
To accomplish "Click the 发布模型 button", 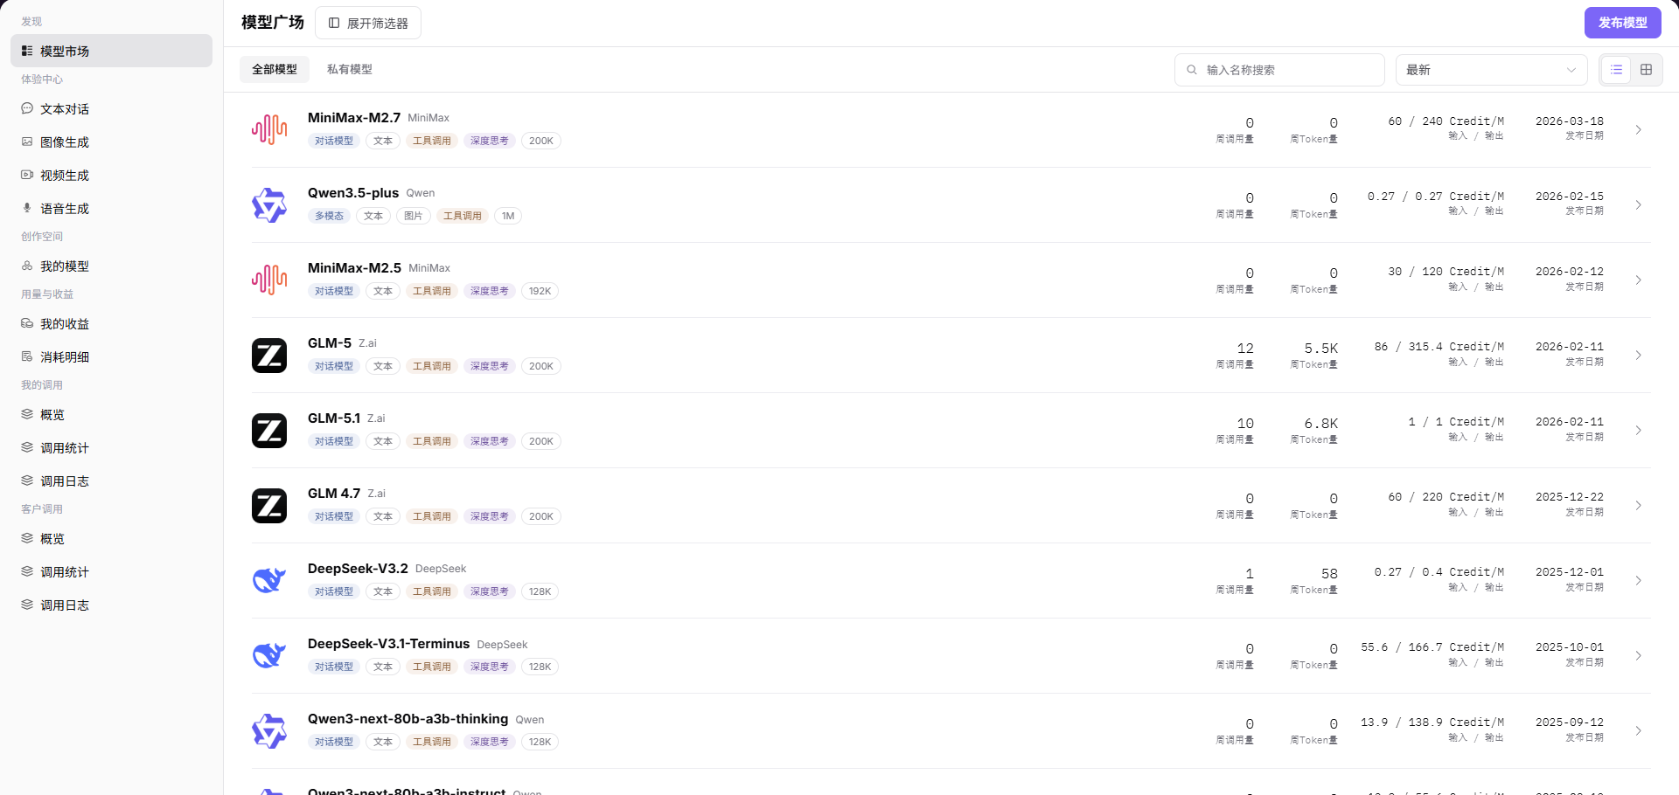I will tap(1623, 23).
